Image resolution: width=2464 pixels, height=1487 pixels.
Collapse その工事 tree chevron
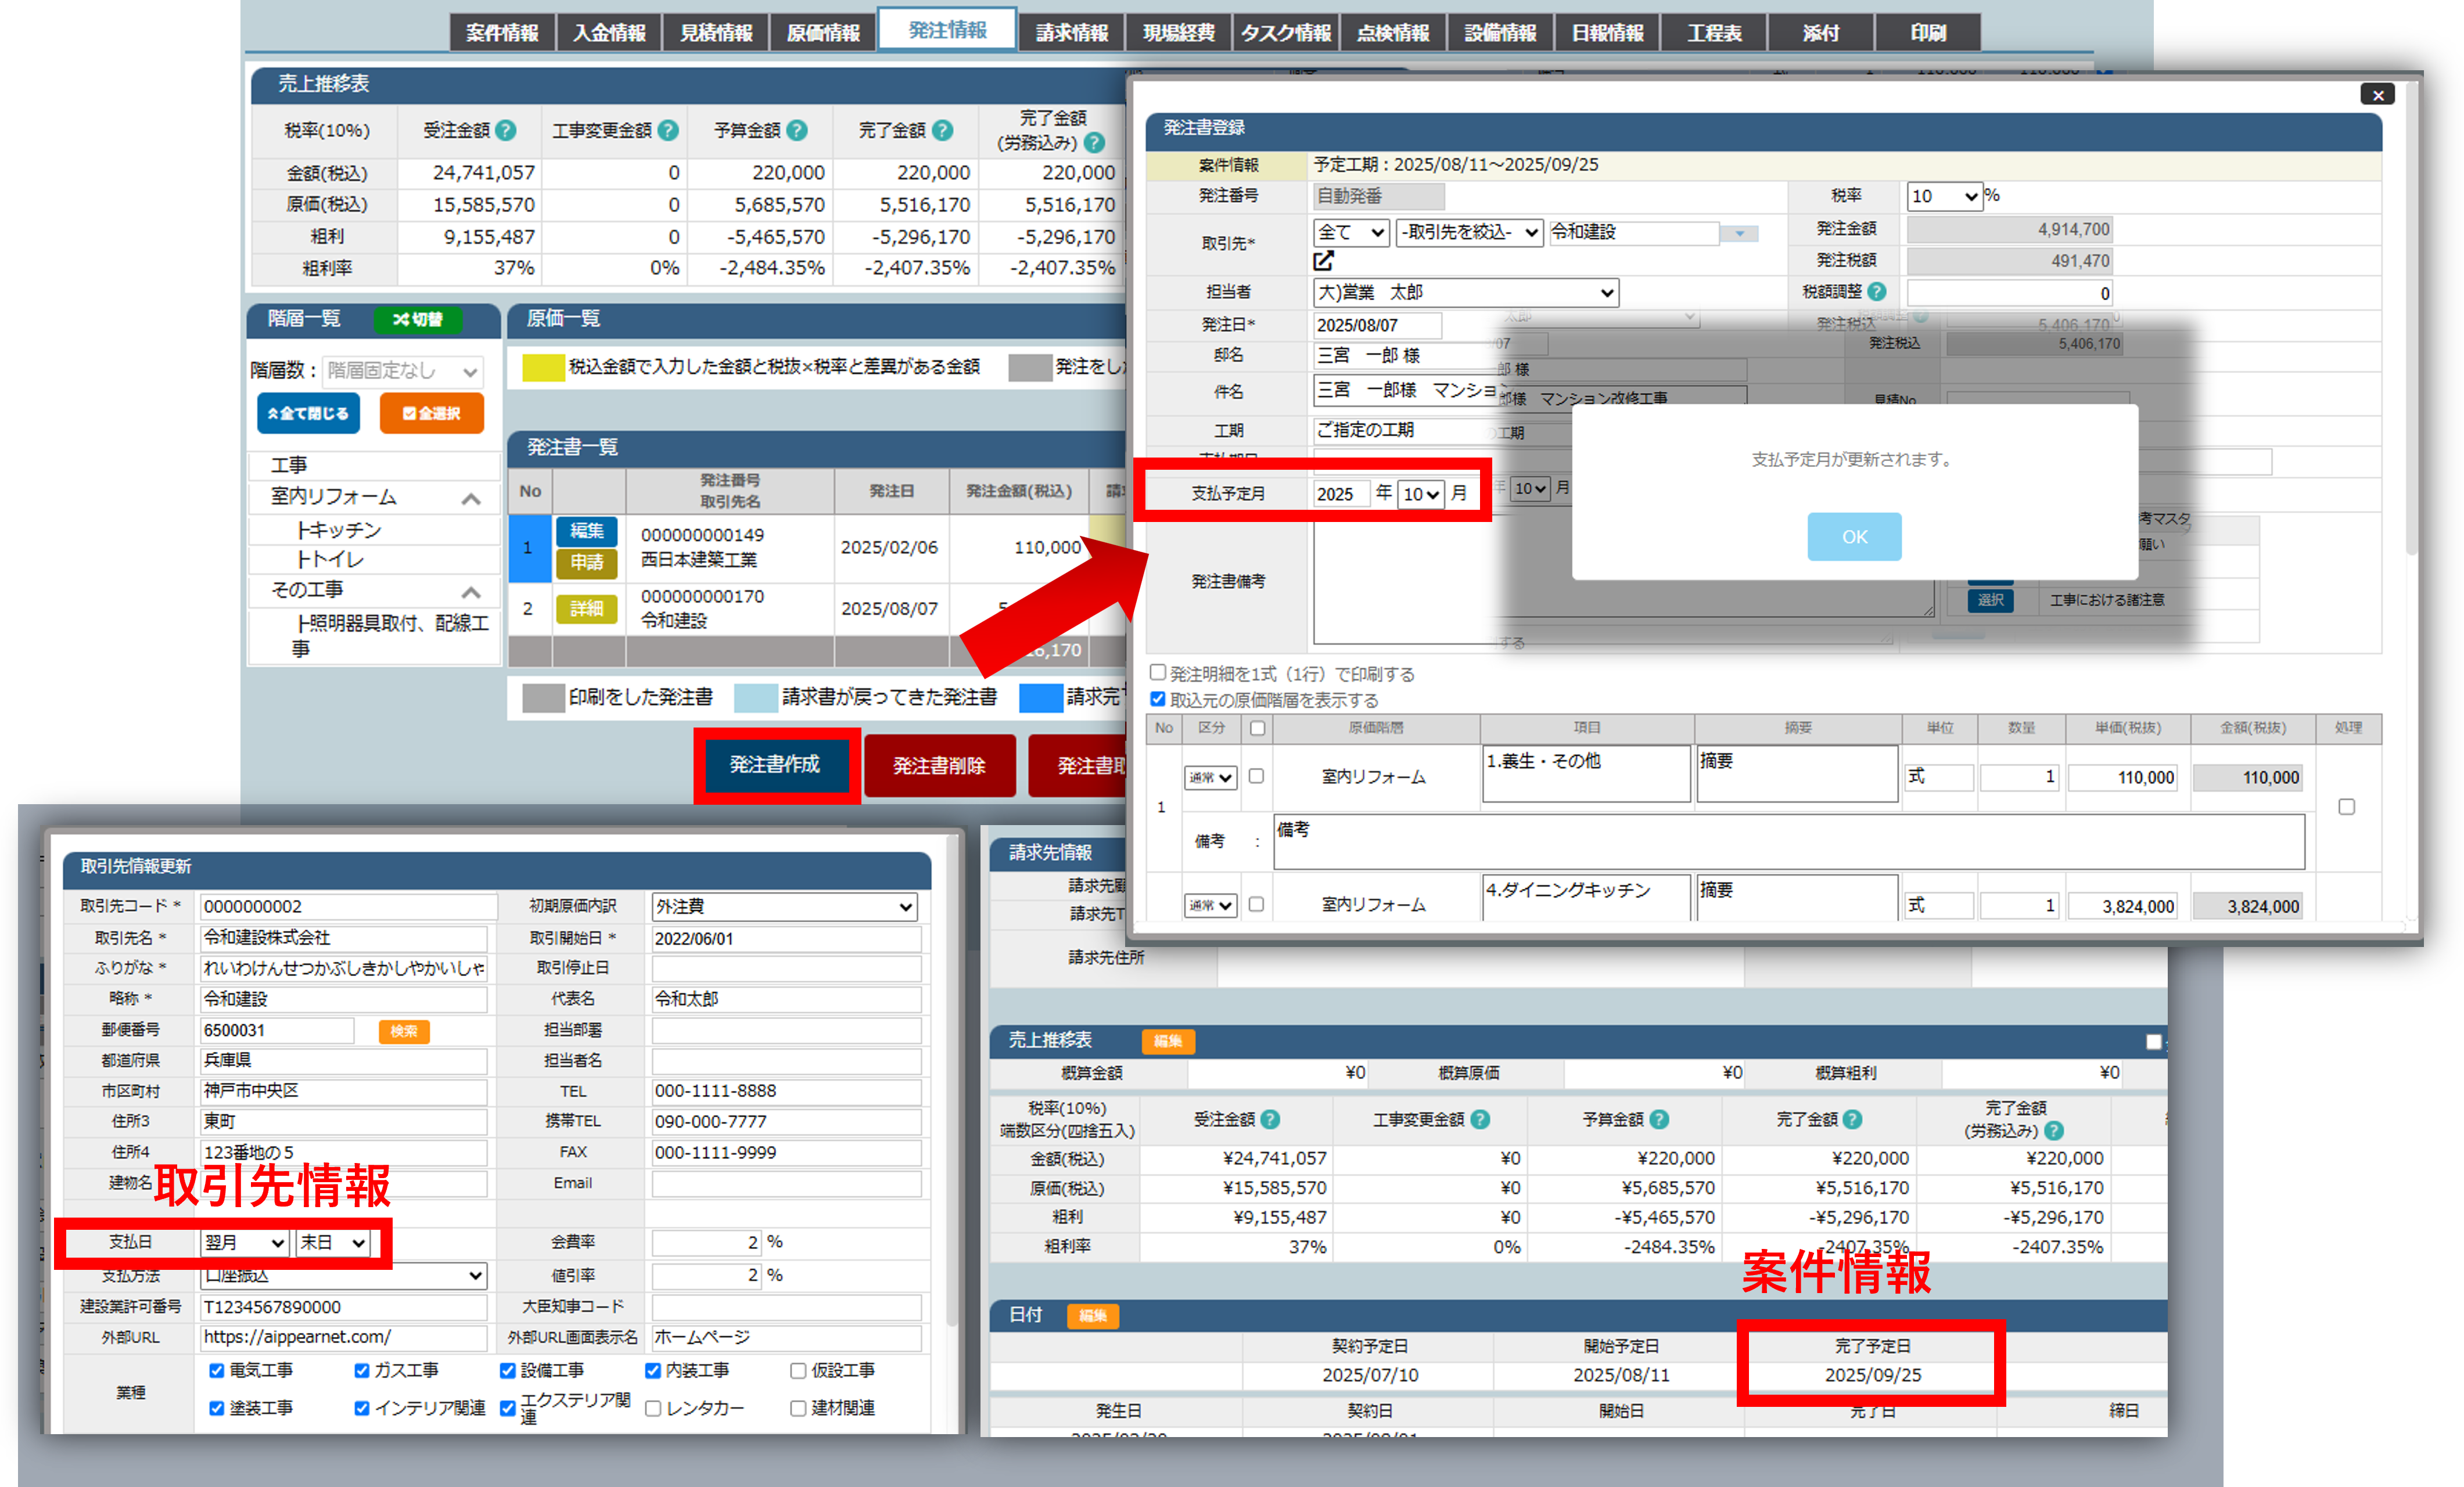(x=471, y=592)
